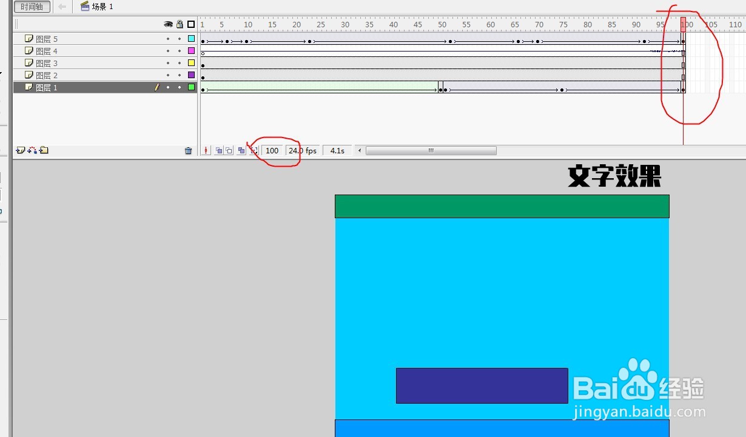Click the trash can delete layer icon
The width and height of the screenshot is (746, 437).
[188, 151]
